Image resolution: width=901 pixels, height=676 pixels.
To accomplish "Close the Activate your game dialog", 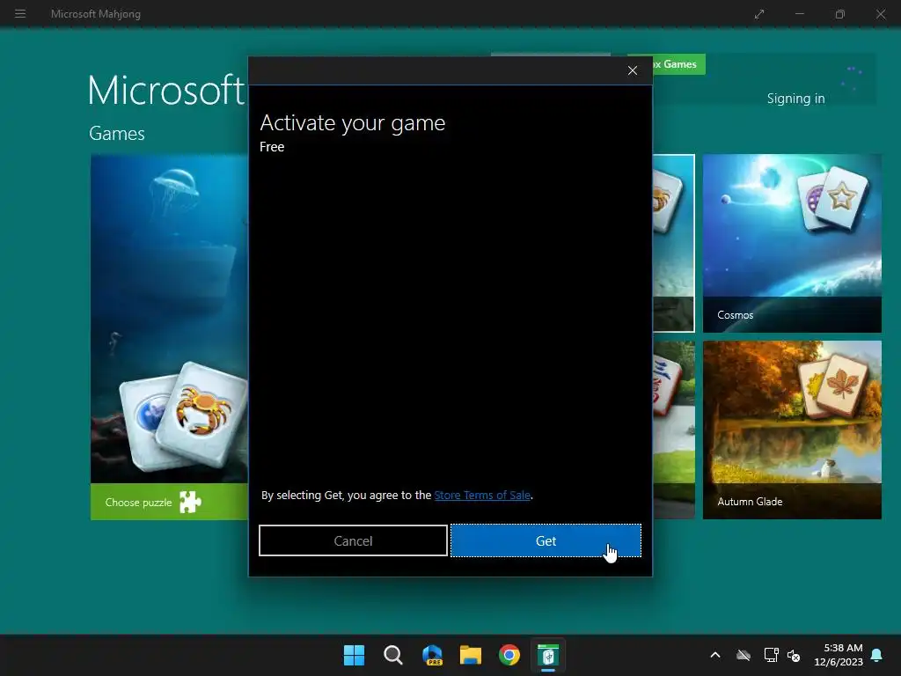I will coord(633,70).
